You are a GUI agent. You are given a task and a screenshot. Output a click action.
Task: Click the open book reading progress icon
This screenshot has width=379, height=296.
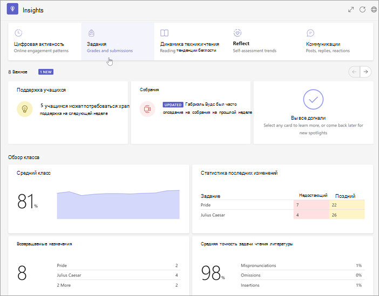pyautogui.click(x=164, y=33)
